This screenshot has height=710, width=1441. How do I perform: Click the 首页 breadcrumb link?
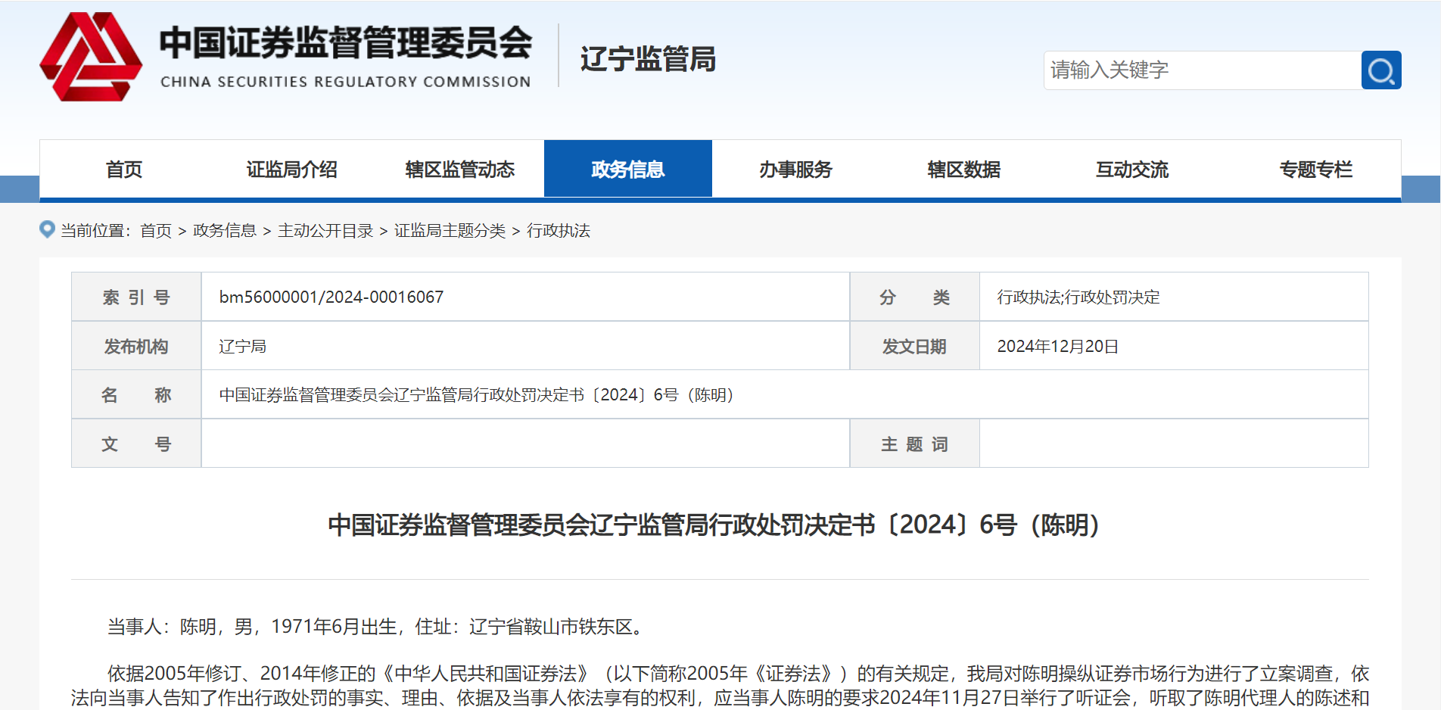point(156,231)
